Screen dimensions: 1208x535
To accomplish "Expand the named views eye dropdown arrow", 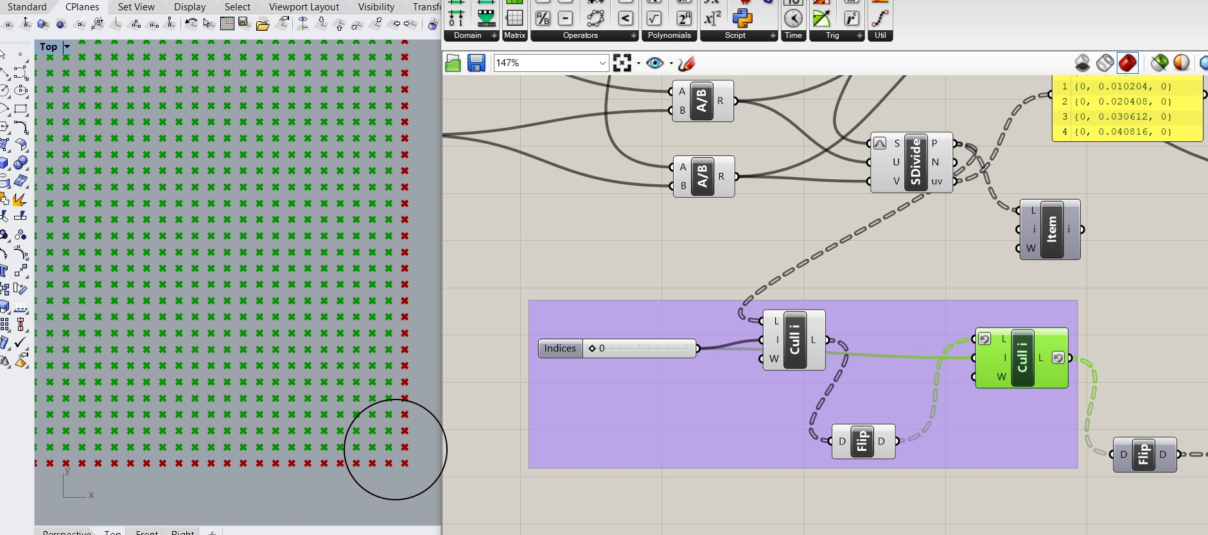I will click(x=671, y=63).
